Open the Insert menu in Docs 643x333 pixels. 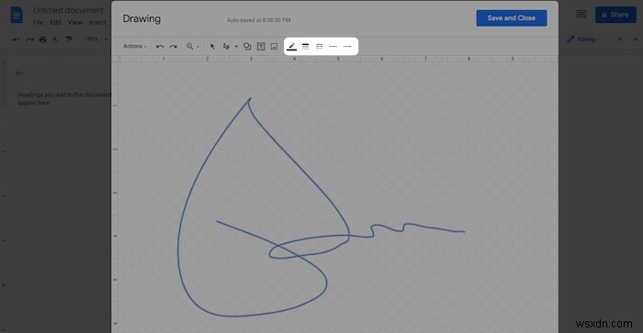pyautogui.click(x=97, y=23)
